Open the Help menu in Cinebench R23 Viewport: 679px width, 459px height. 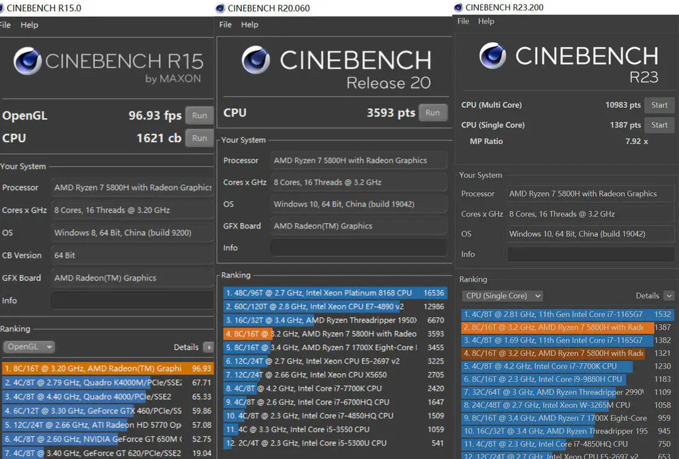coord(486,21)
